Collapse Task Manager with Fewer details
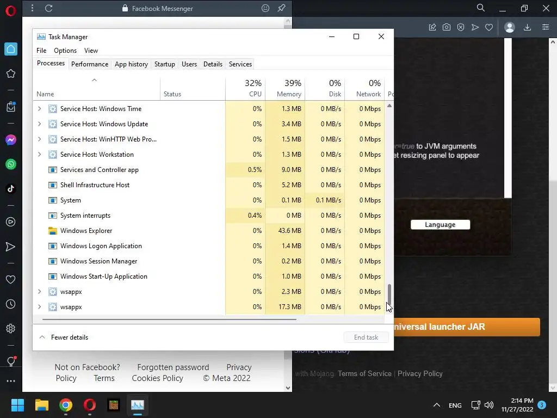This screenshot has width=557, height=418. point(64,337)
